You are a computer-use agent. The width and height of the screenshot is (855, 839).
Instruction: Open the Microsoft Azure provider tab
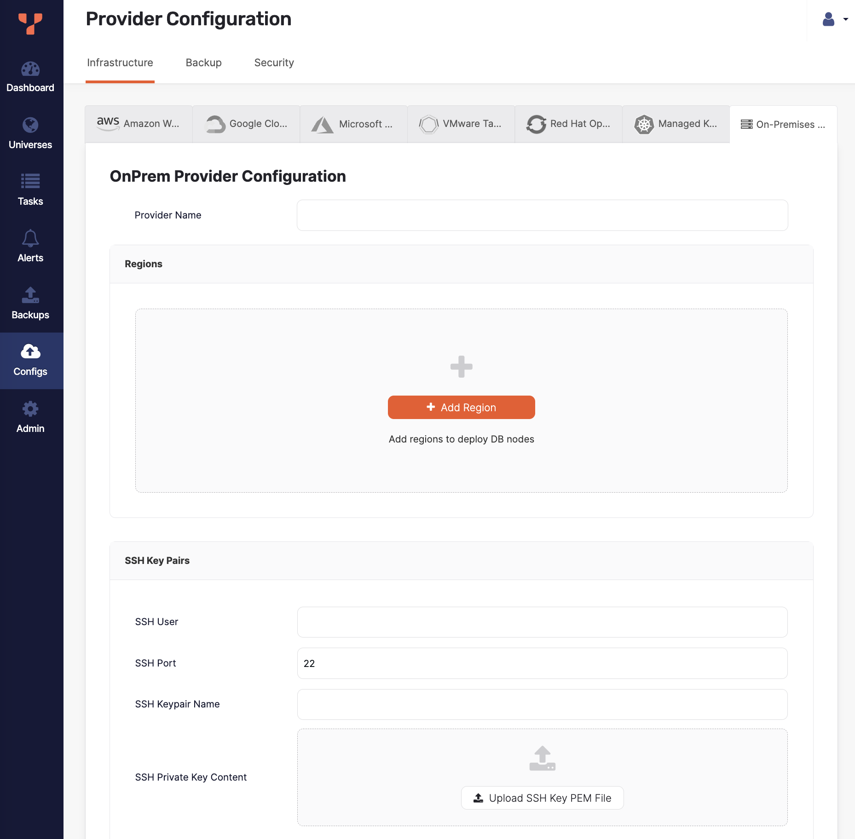click(x=353, y=124)
